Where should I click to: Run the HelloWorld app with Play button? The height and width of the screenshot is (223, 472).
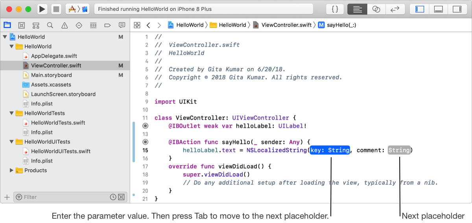tap(42, 9)
